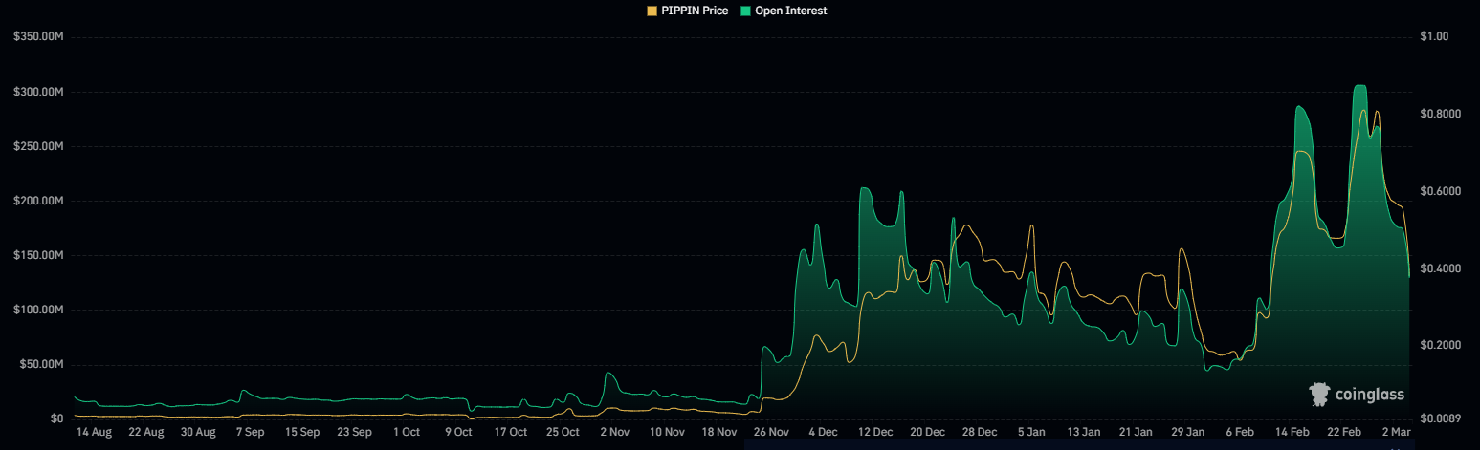Image resolution: width=1480 pixels, height=450 pixels.
Task: Click the coinglass logo icon
Action: (x=1321, y=394)
